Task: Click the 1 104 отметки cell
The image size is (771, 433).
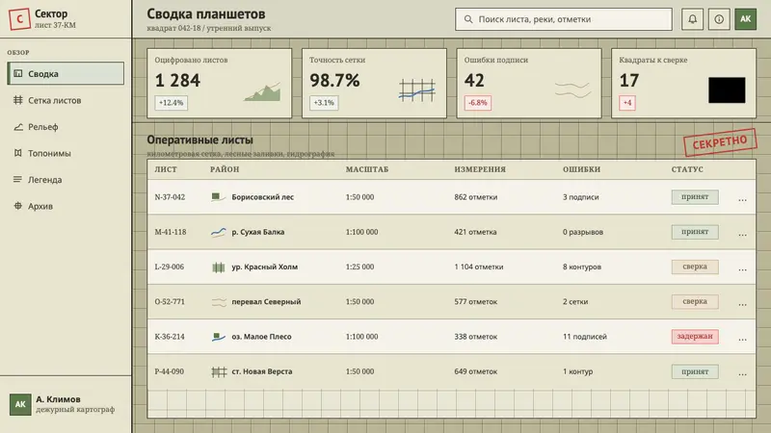Action: [479, 267]
